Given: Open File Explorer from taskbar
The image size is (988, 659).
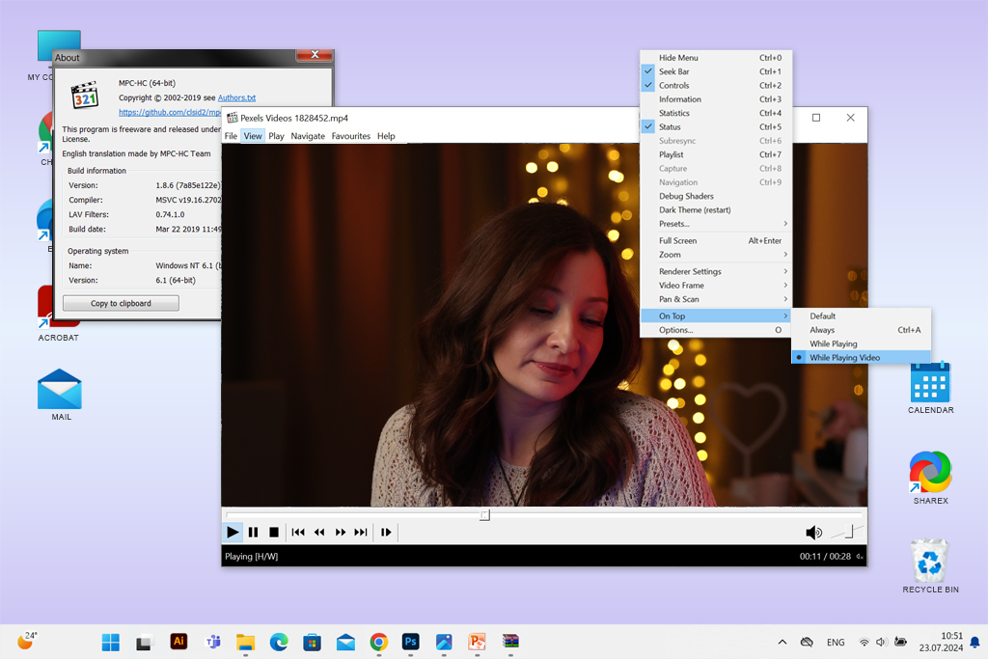Looking at the screenshot, I should [245, 642].
